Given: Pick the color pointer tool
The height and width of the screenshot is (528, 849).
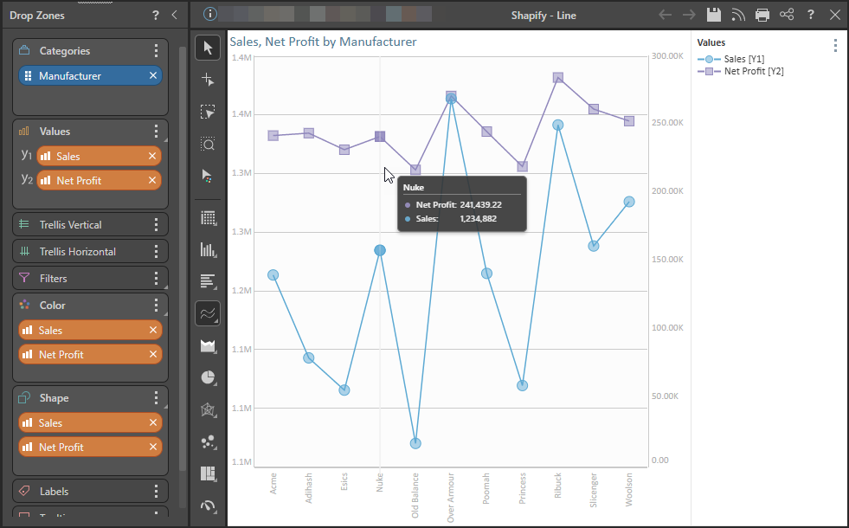Looking at the screenshot, I should (208, 176).
